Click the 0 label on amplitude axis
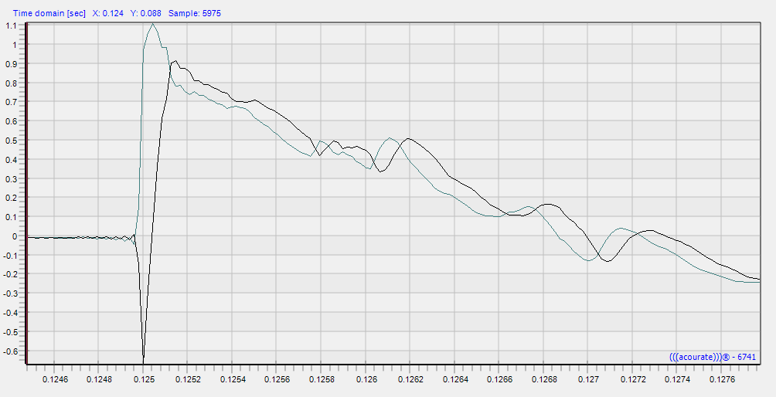Viewport: 776px width, 397px height. coord(14,237)
